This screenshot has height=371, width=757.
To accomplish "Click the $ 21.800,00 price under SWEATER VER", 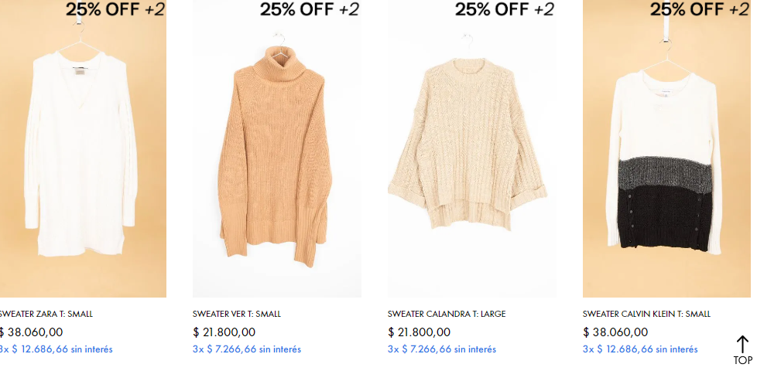I will 224,332.
